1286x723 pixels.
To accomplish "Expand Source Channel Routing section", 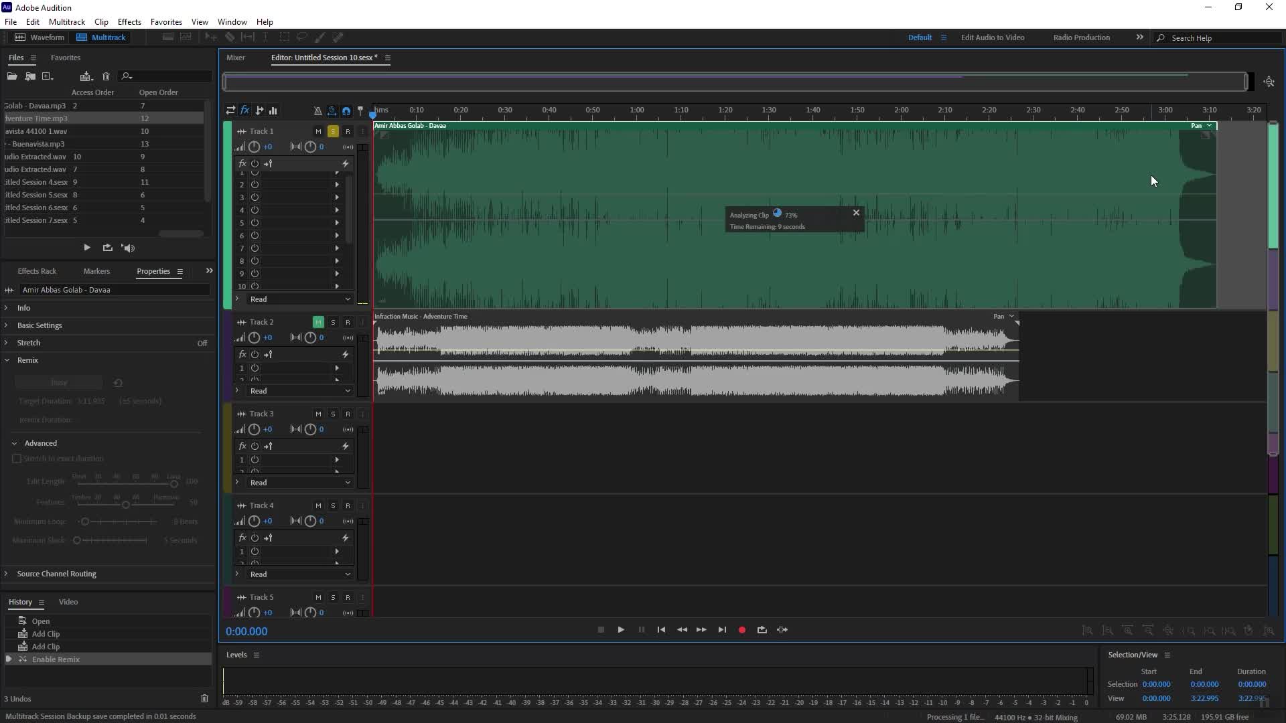I will point(7,574).
